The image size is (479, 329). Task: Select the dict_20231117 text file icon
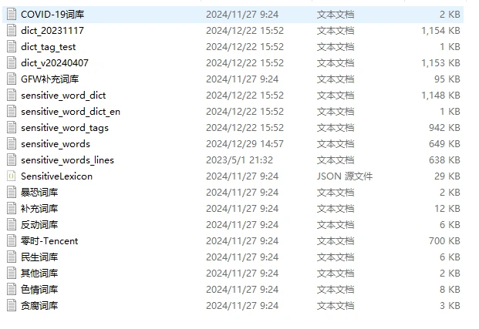click(x=12, y=31)
